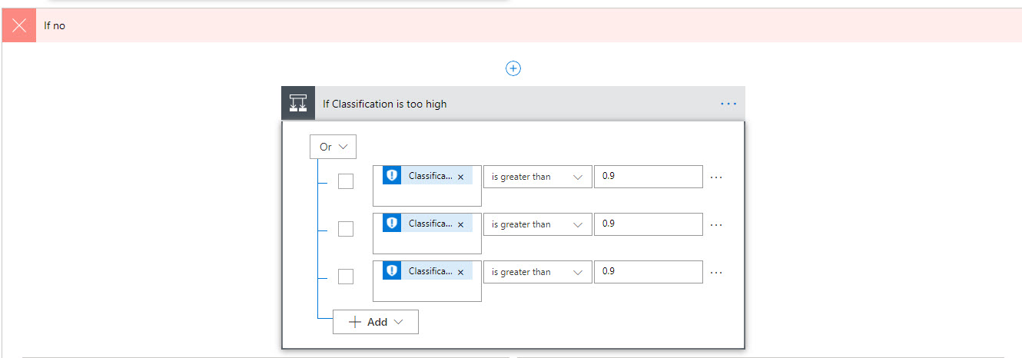This screenshot has height=358, width=1022.
Task: Click the plus insert step icon
Action: click(513, 68)
